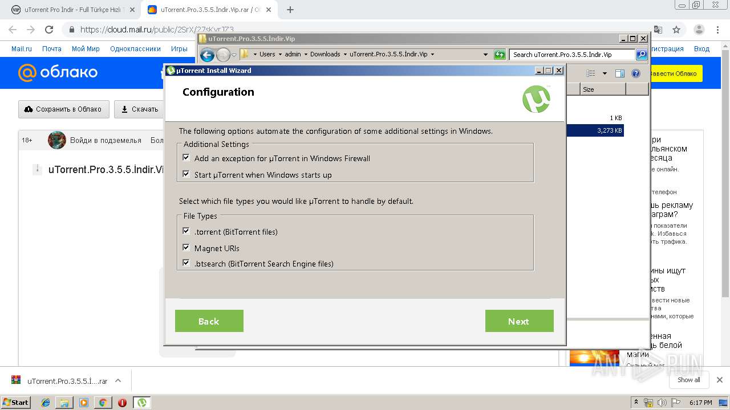Open Почта link
This screenshot has width=730, height=410.
click(x=52, y=49)
